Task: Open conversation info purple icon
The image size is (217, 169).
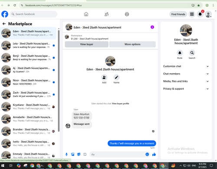Action: [x=152, y=27]
